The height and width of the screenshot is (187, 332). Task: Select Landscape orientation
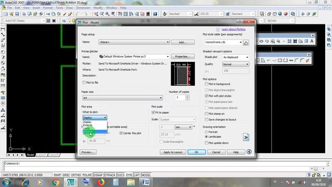(206, 137)
